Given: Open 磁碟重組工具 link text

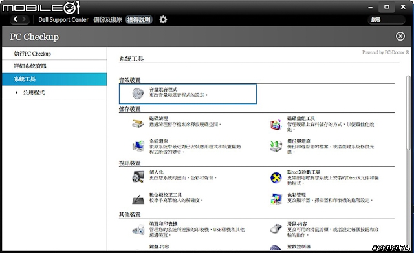Looking at the screenshot, I should [301, 119].
